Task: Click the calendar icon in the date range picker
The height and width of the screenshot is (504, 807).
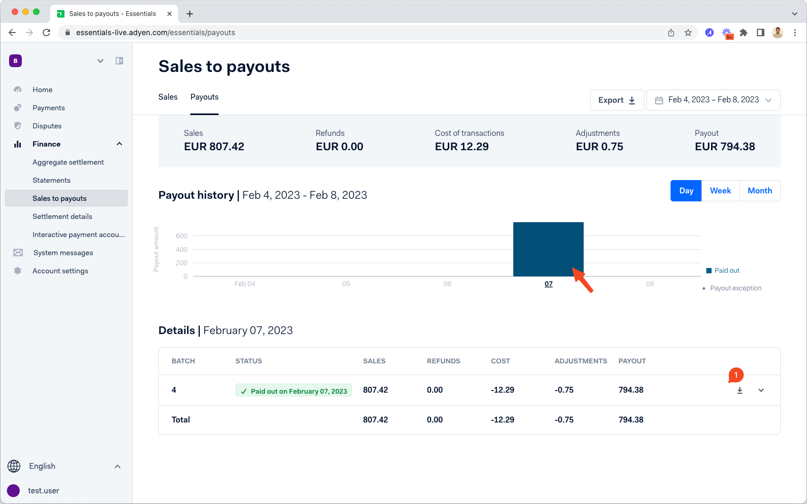Action: [659, 100]
